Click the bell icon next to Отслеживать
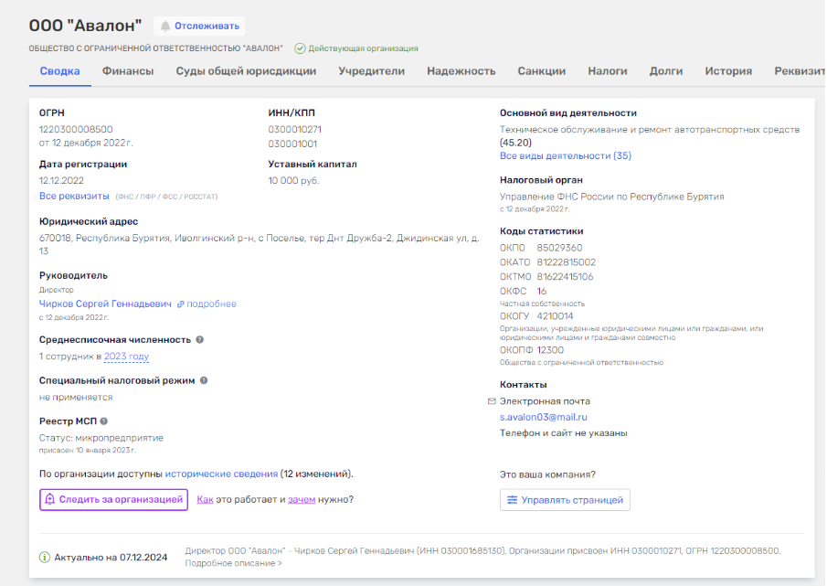 pos(165,26)
